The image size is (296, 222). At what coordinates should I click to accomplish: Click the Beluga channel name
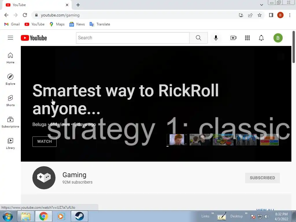tap(39, 124)
